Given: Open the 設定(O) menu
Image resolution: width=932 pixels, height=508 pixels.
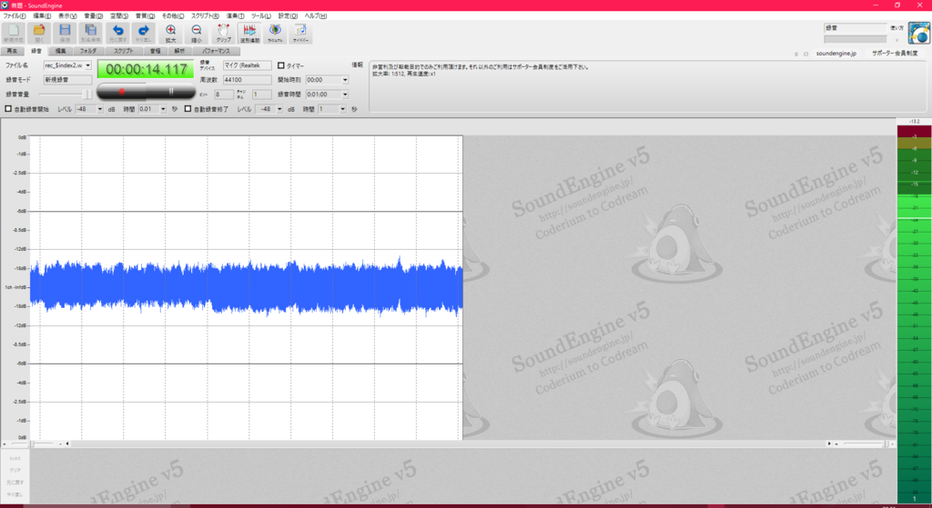Looking at the screenshot, I should tap(288, 16).
